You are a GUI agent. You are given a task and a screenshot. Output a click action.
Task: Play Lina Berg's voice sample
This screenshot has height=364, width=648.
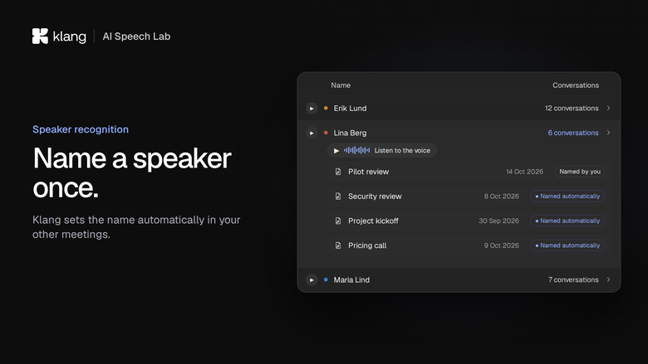pos(312,133)
